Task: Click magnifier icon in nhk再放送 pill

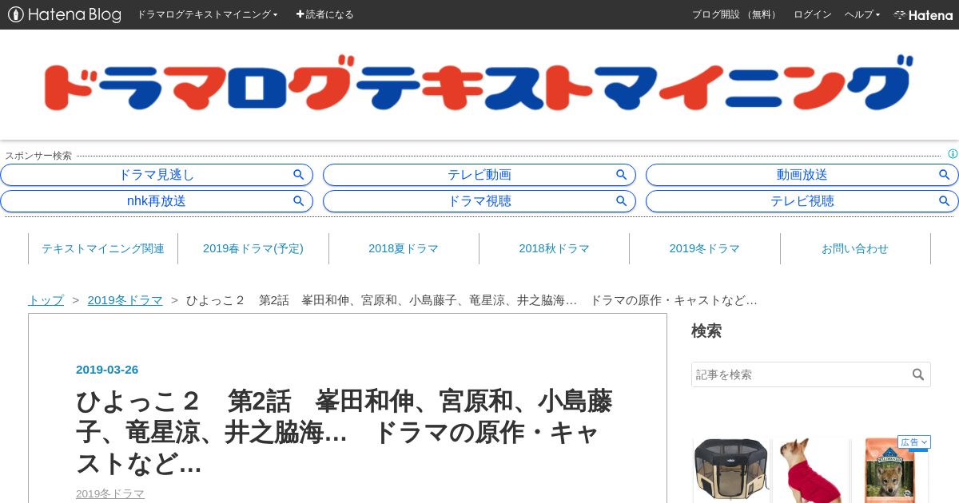Action: [298, 201]
